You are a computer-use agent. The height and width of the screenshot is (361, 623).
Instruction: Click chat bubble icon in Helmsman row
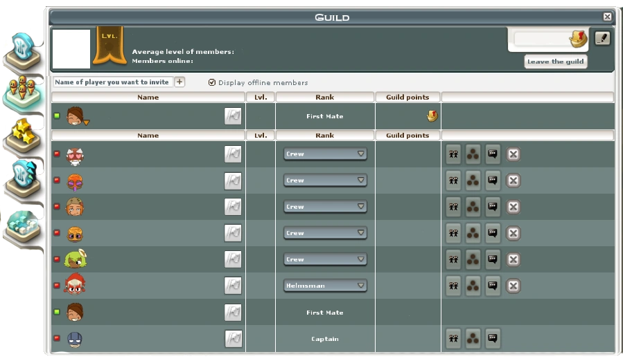point(493,286)
